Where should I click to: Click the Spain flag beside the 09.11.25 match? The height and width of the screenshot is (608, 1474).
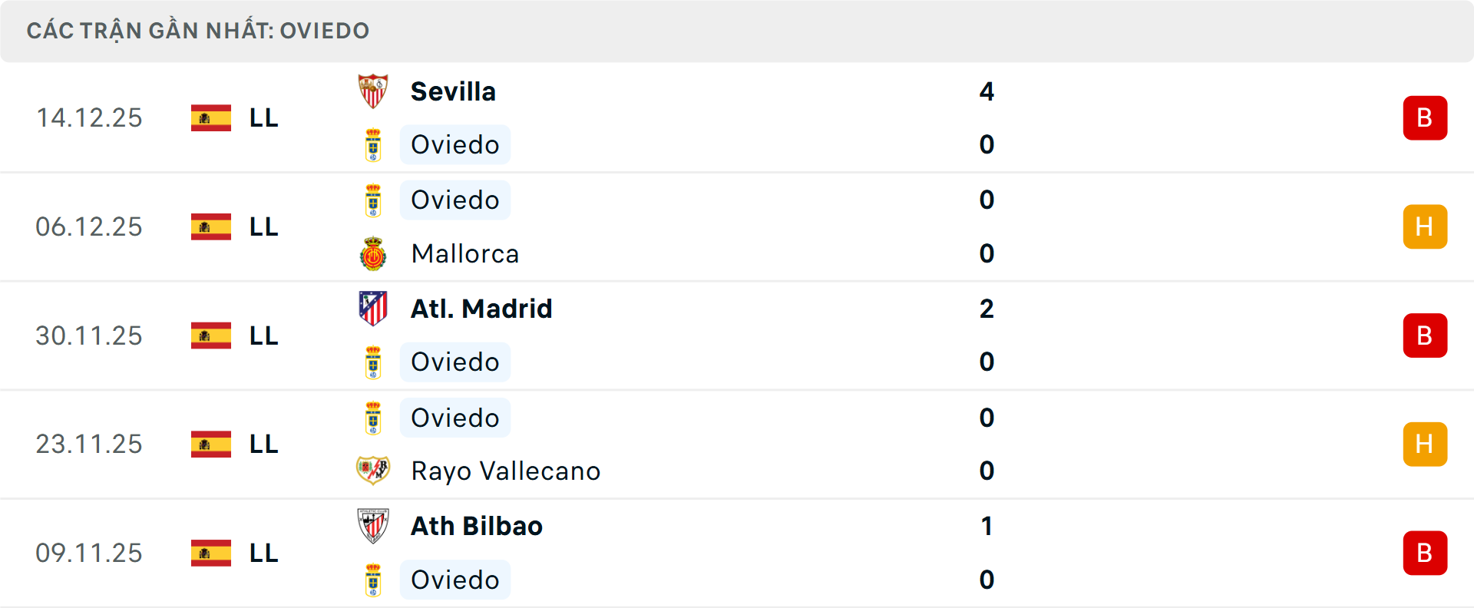[210, 553]
